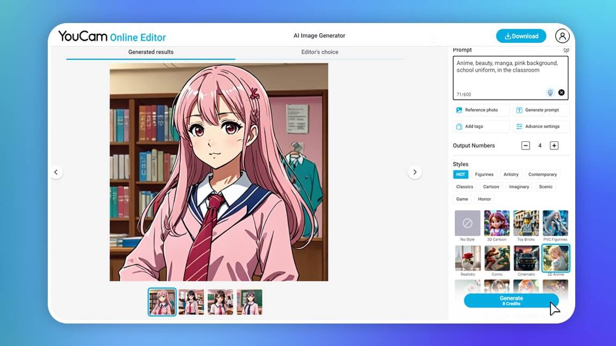The height and width of the screenshot is (346, 616).
Task: Click into the Prompt text box
Action: click(x=510, y=78)
